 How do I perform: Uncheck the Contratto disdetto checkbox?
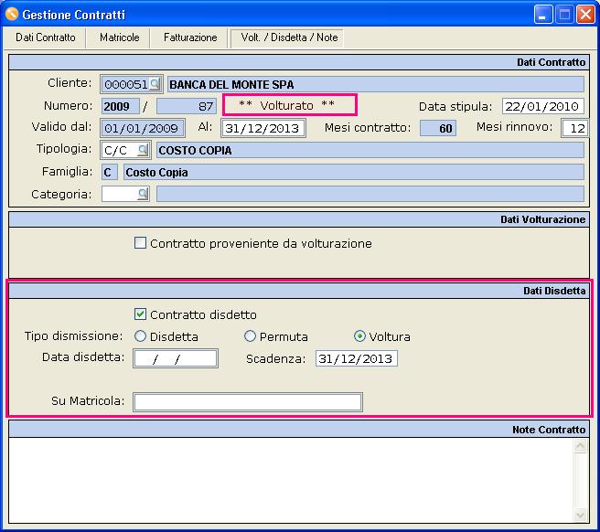tap(140, 314)
